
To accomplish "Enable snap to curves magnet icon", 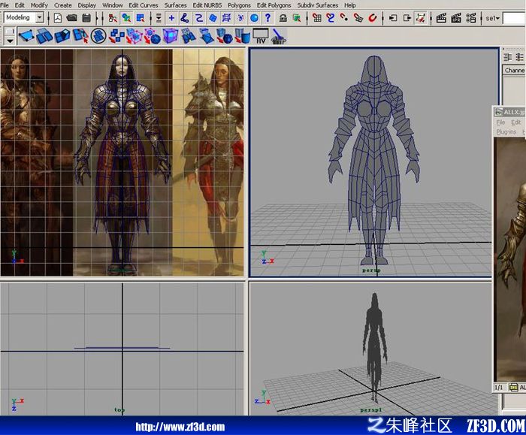I will pos(331,18).
